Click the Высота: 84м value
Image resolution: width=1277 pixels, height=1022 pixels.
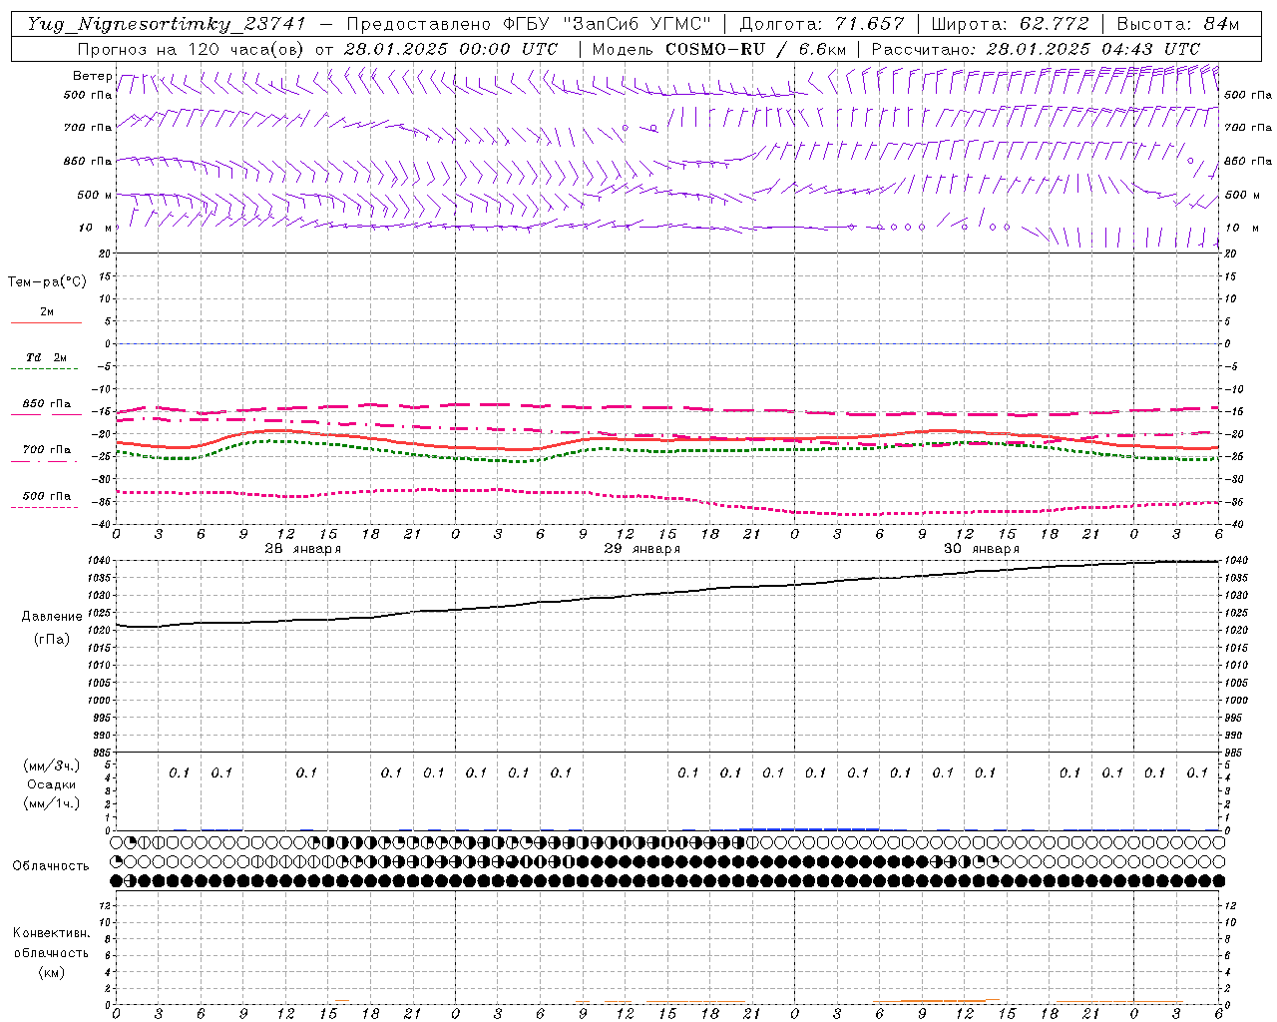tap(1178, 25)
